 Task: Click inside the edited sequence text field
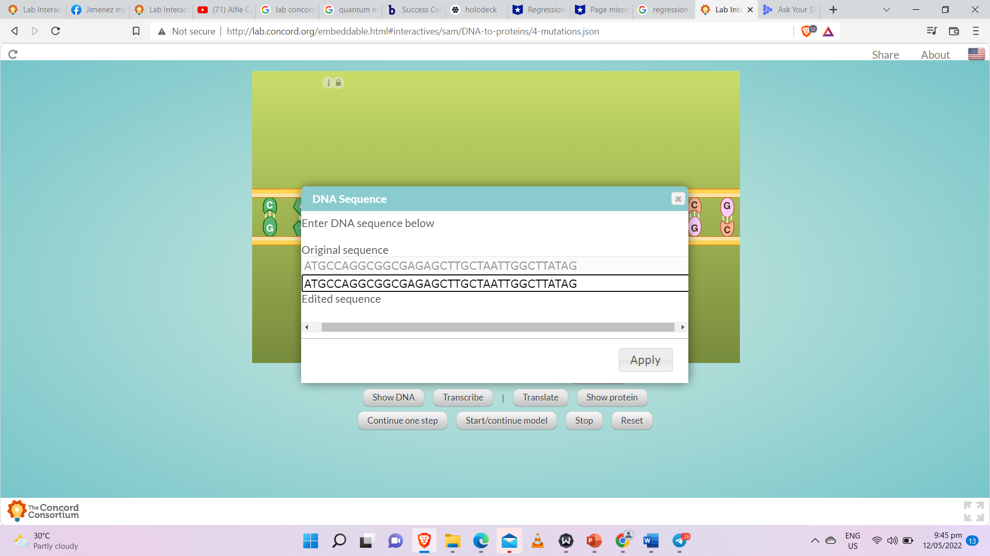tap(494, 283)
